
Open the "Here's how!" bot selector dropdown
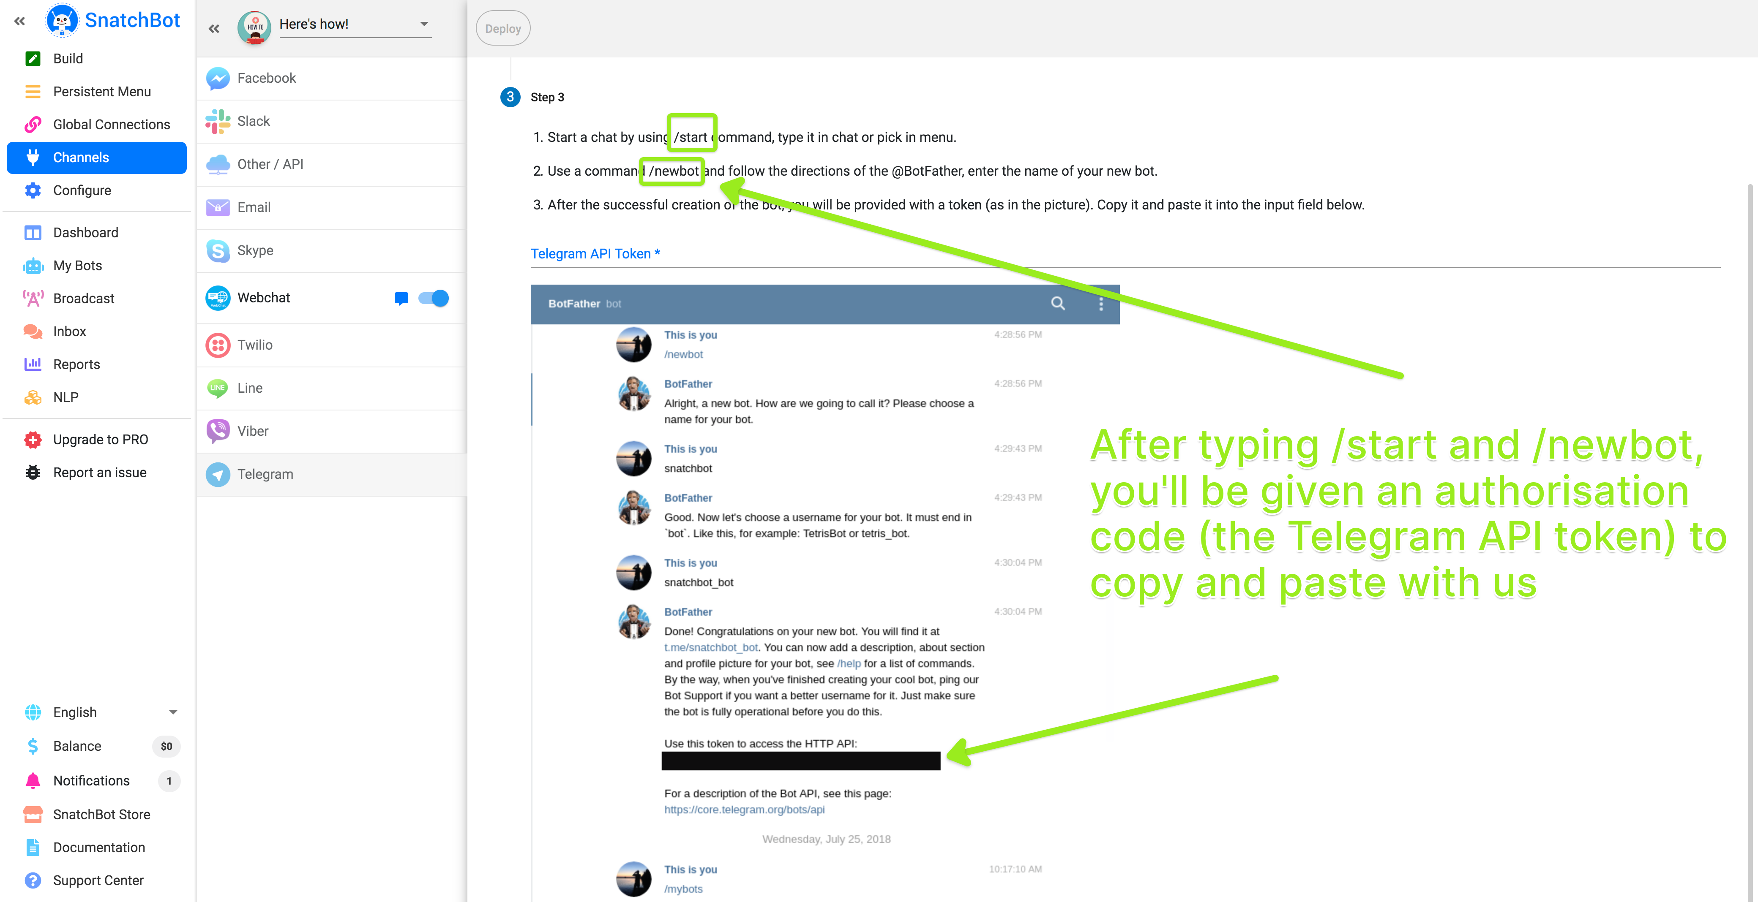pos(424,24)
